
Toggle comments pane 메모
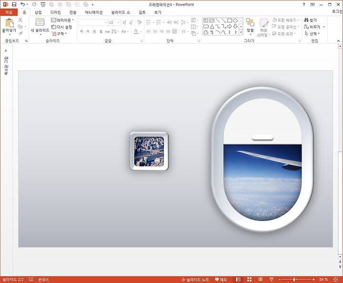coord(221,280)
